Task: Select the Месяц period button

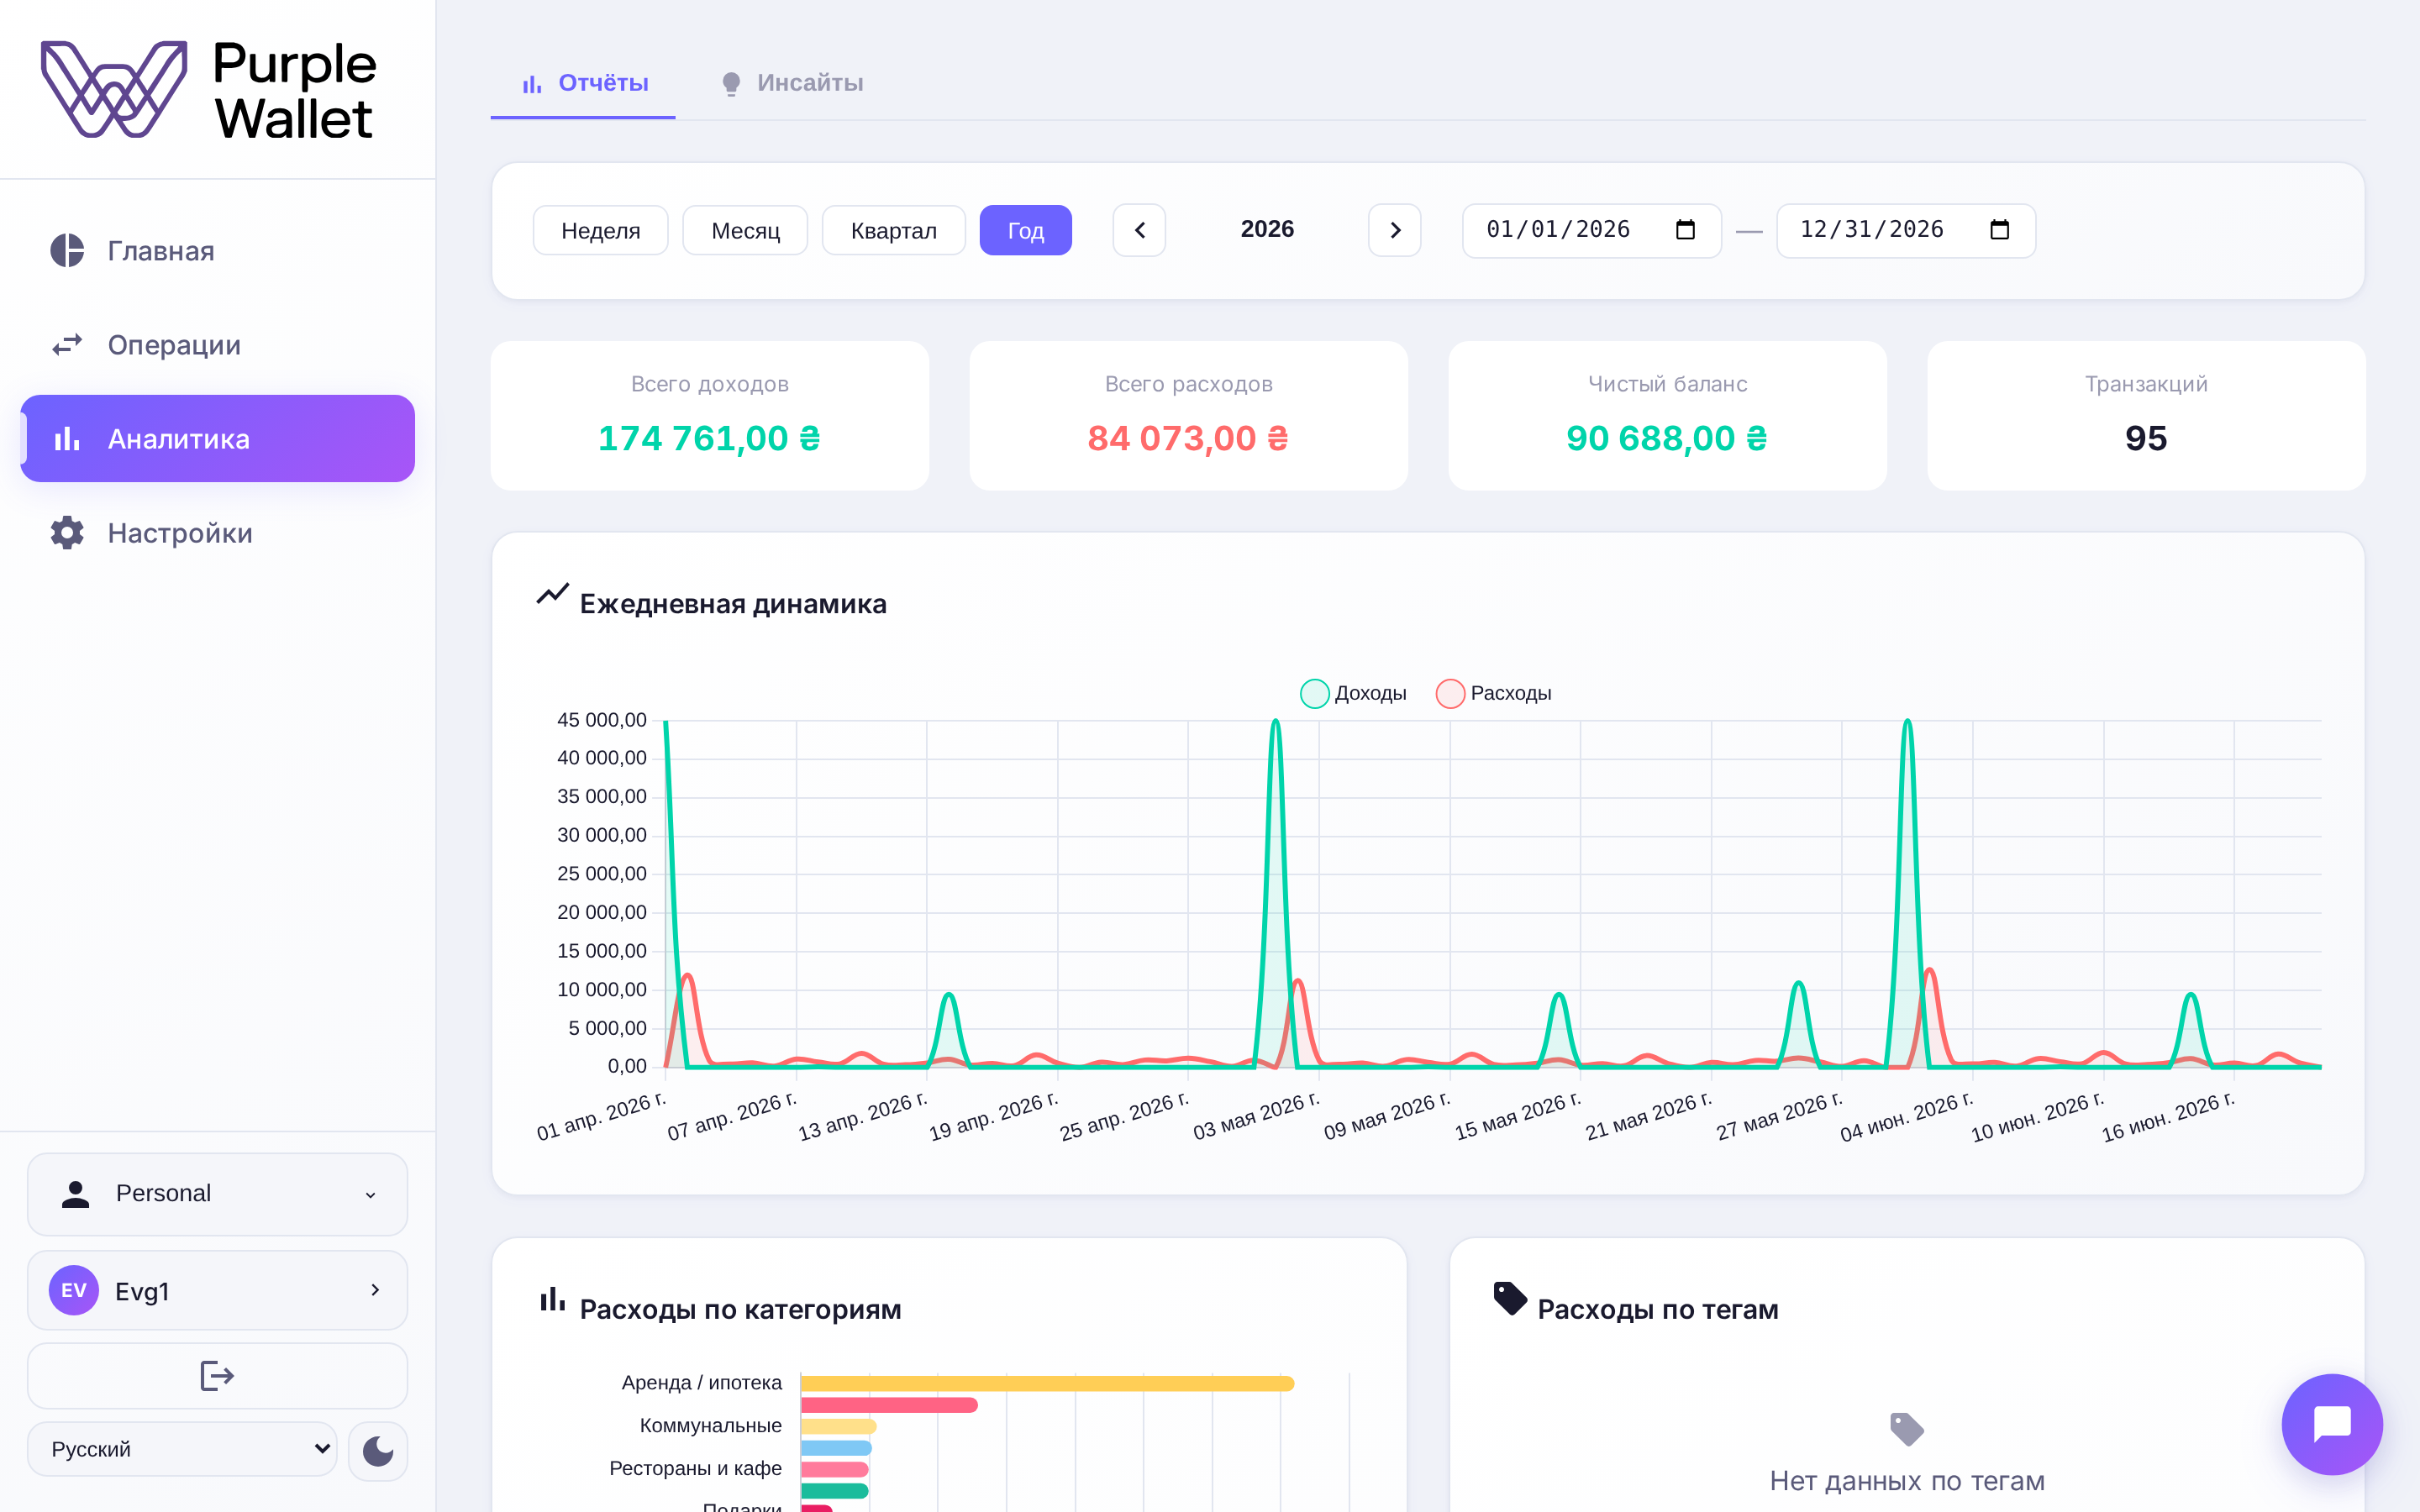Action: 745,230
